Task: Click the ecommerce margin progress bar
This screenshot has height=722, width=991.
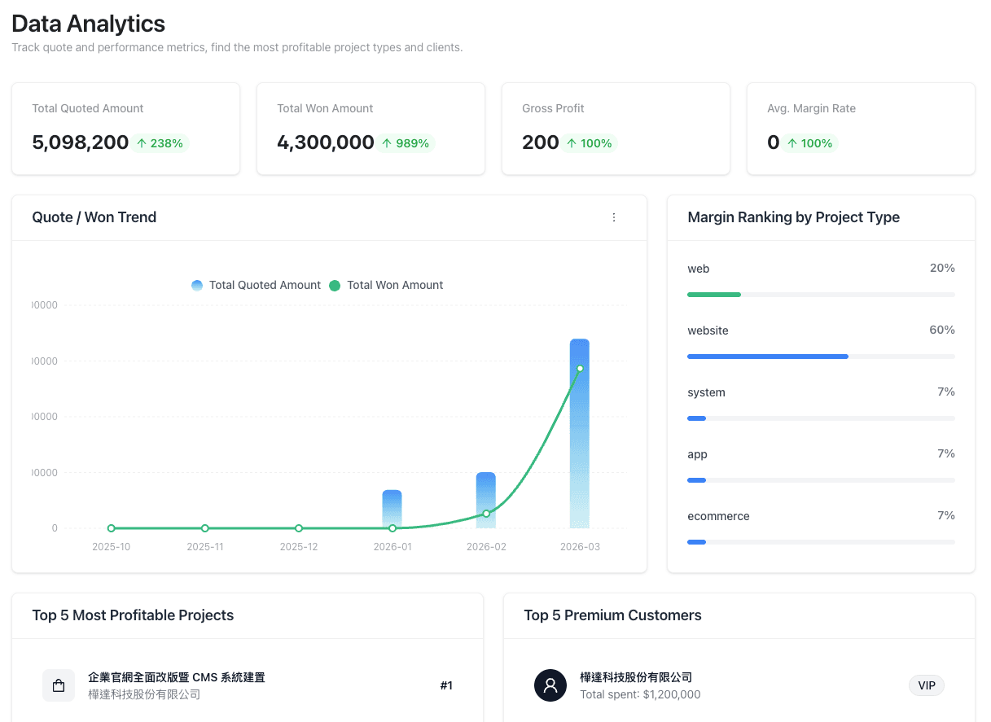Action: click(821, 542)
